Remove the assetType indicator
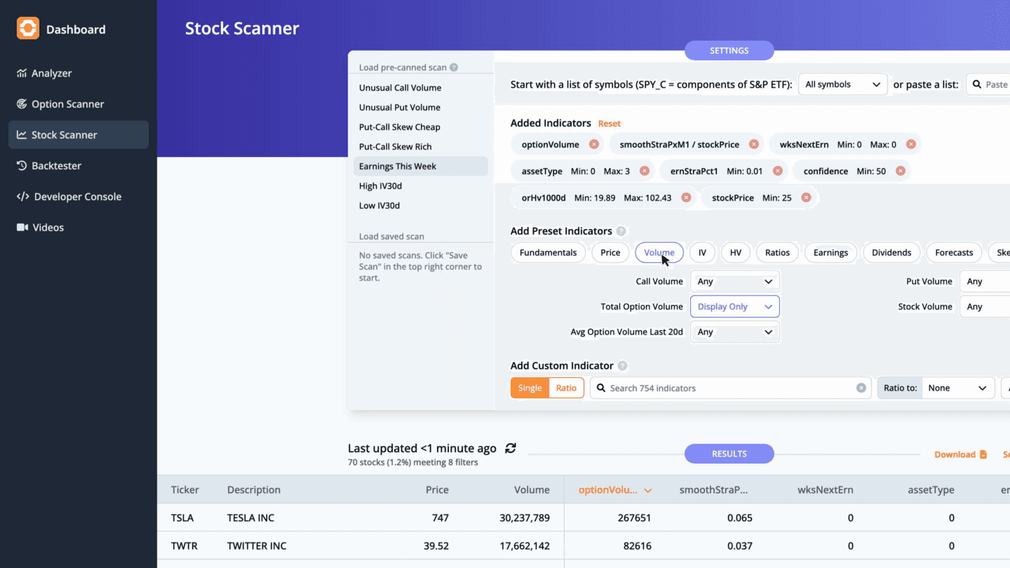Screen dimensions: 1010x568 click(644, 171)
